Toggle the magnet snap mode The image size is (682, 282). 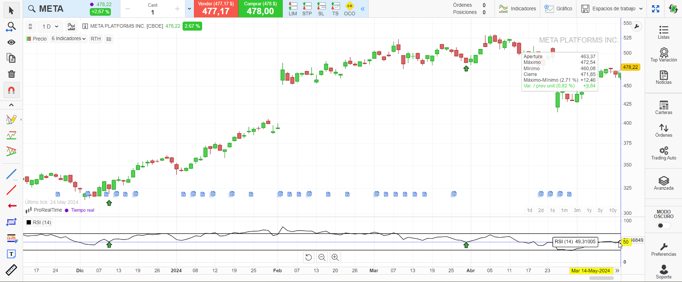point(11,90)
